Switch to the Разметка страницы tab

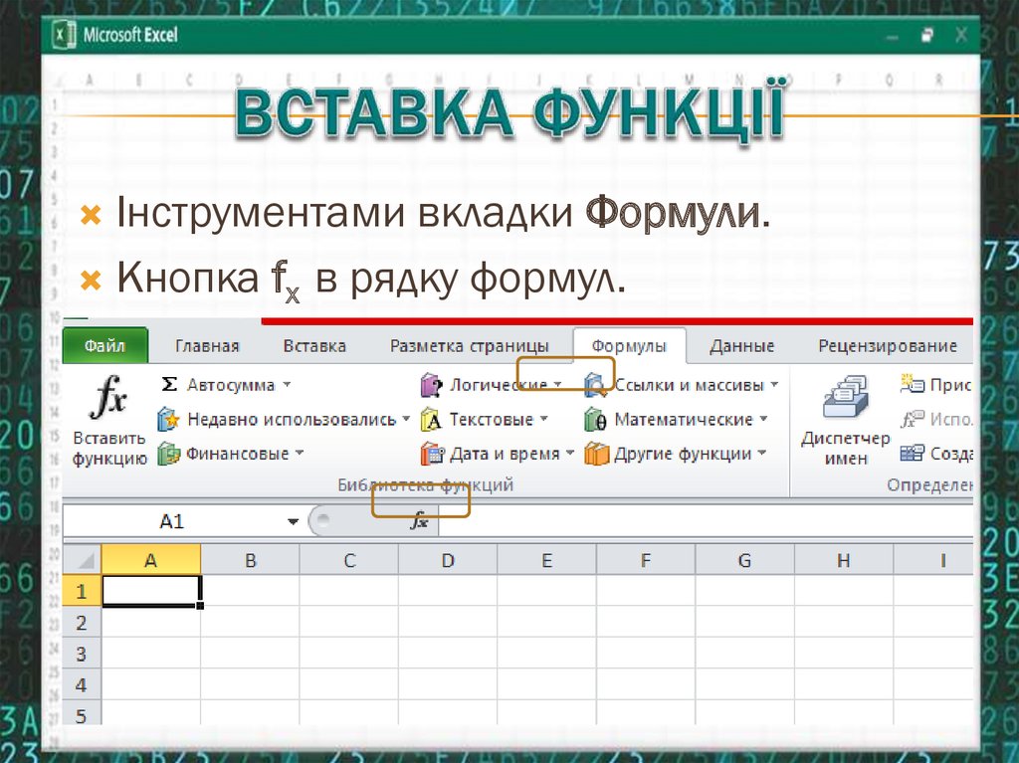pos(470,346)
